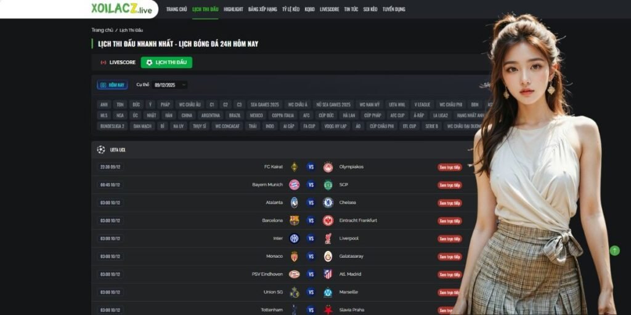The height and width of the screenshot is (315, 631).
Task: Toggle the green LỊCH THI ĐẤU view
Action: tap(166, 62)
